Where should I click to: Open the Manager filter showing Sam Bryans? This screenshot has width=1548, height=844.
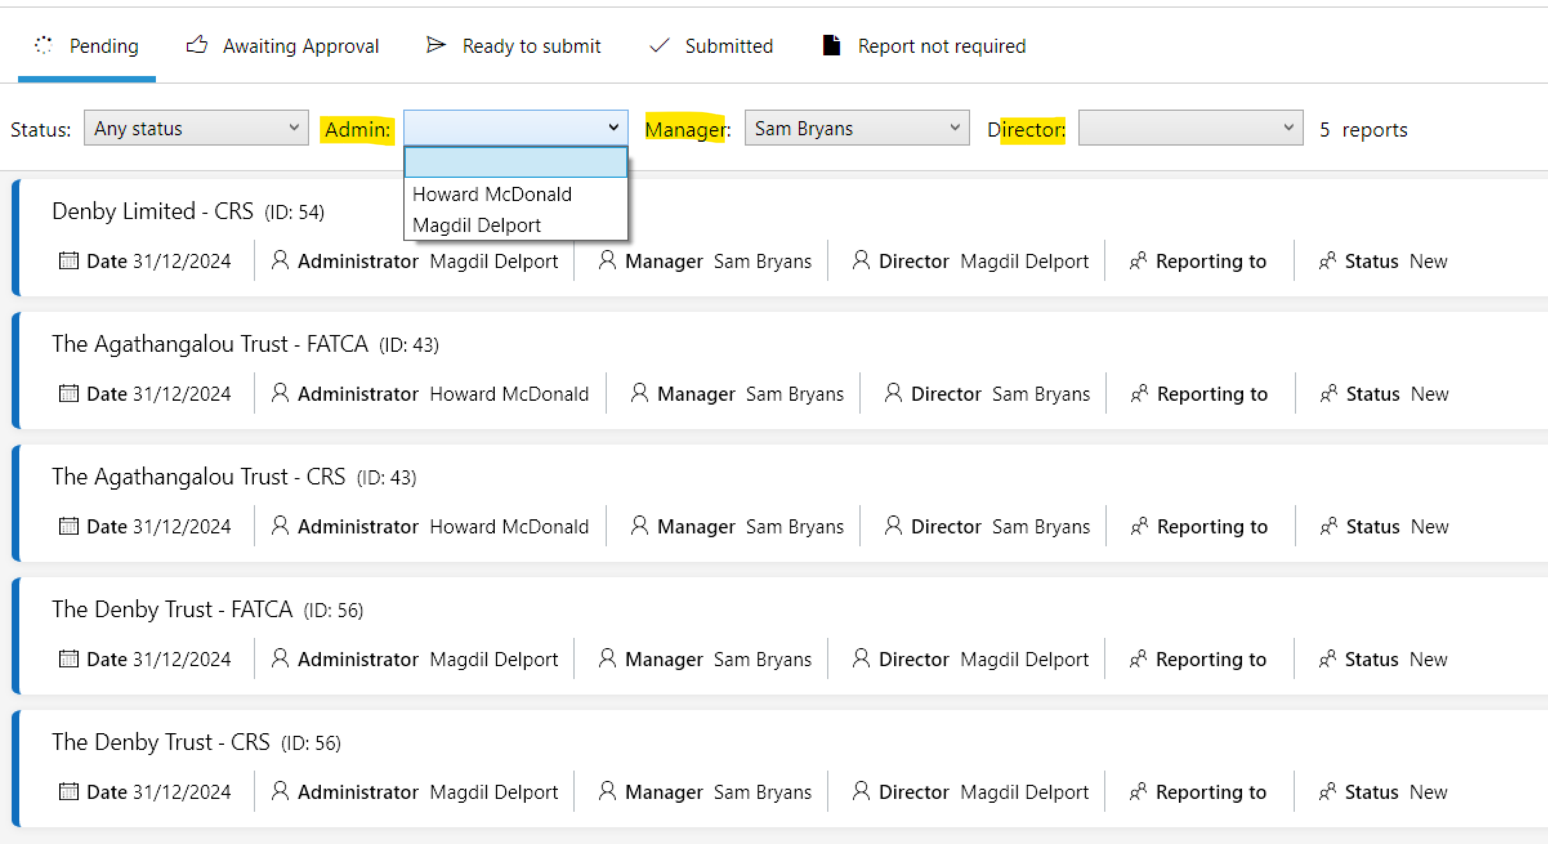click(x=857, y=128)
